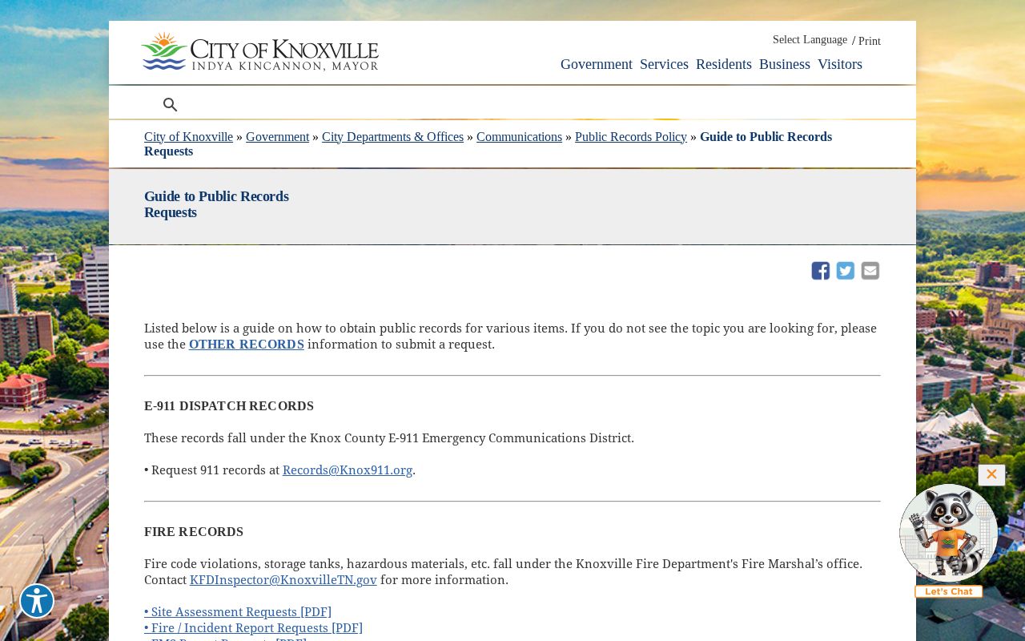Share page on Twitter icon
1025x641 pixels.
tap(846, 271)
